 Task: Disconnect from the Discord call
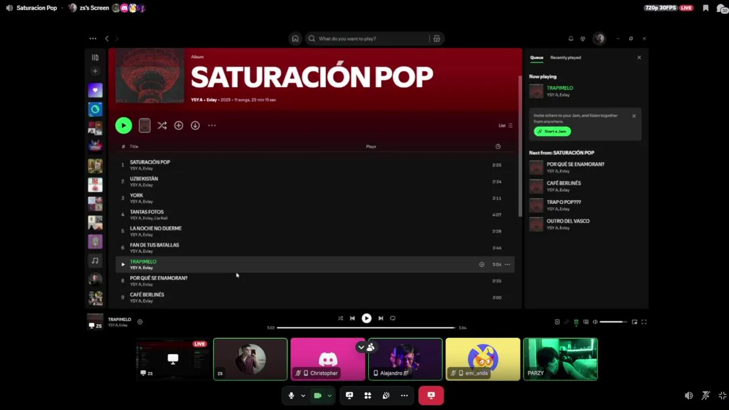tap(431, 396)
